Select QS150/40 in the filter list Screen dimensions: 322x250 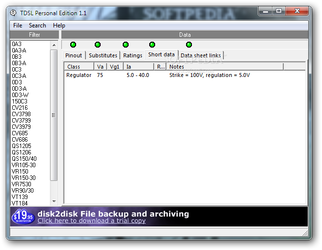(24, 158)
